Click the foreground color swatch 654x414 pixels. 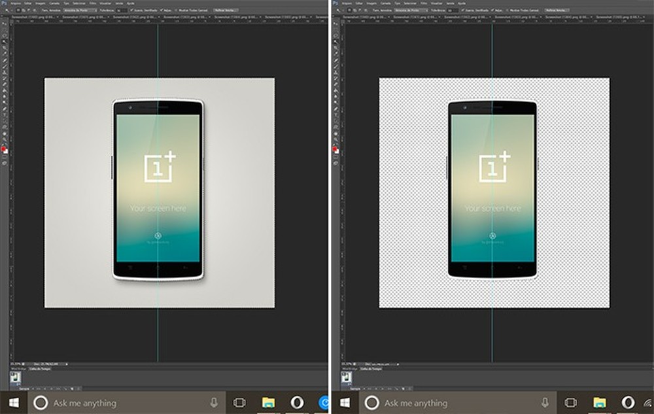pos(4,147)
